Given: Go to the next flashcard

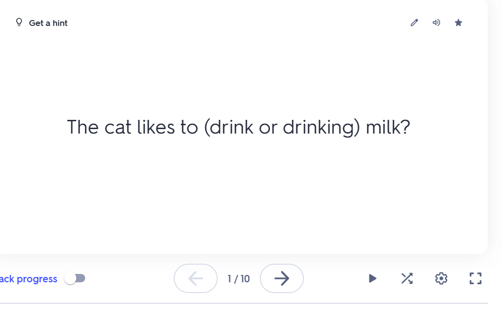Looking at the screenshot, I should click(x=282, y=278).
